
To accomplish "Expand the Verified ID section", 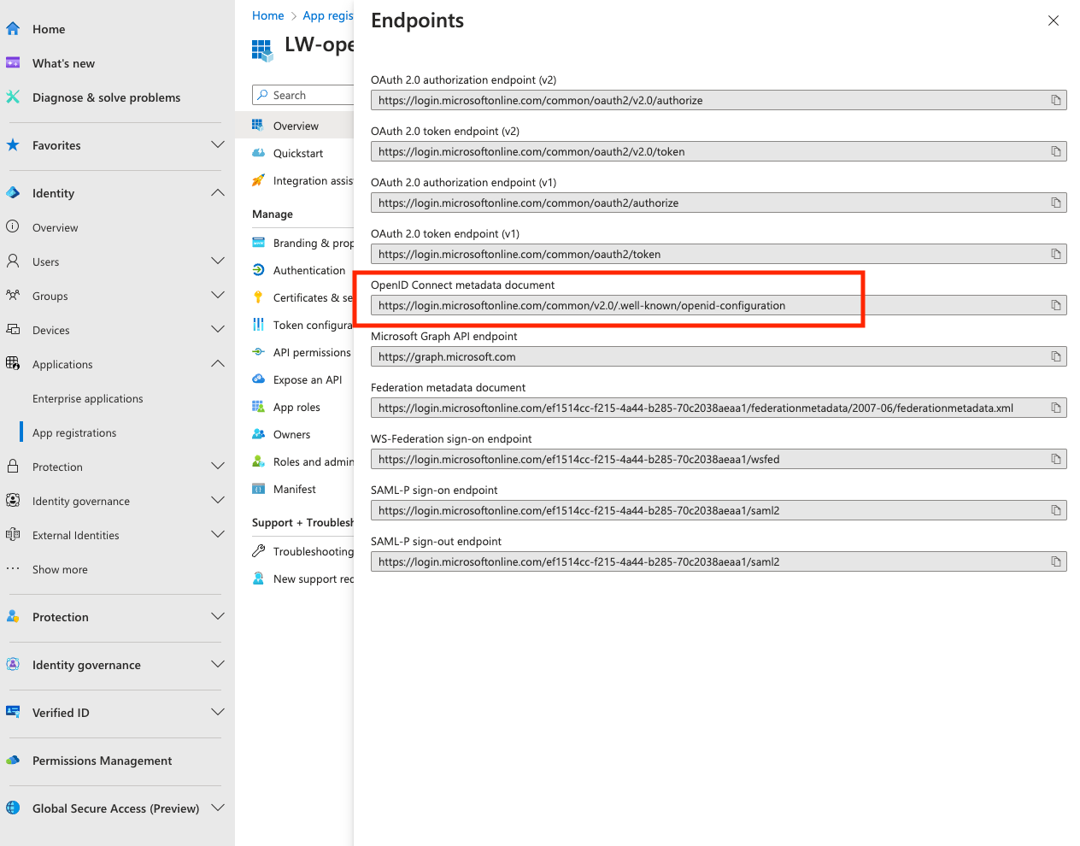I will [218, 712].
